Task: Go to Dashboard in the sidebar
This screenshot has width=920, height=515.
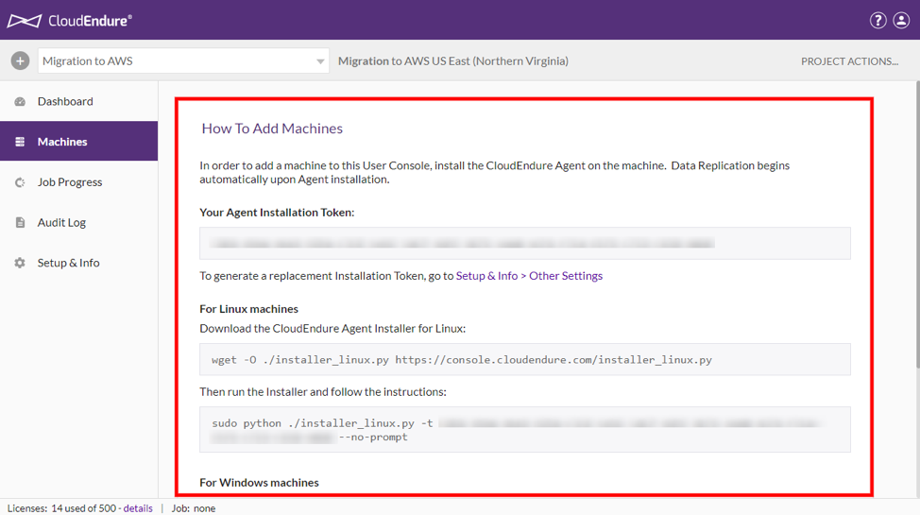Action: pos(78,102)
